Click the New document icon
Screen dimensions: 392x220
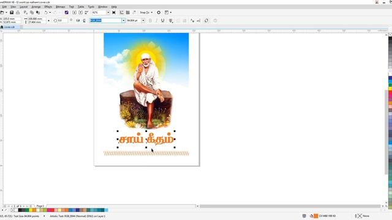(2, 12)
